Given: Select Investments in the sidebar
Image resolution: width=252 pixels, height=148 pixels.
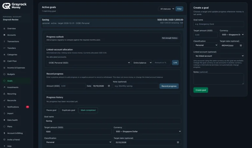Looking at the screenshot, I should [13, 87].
